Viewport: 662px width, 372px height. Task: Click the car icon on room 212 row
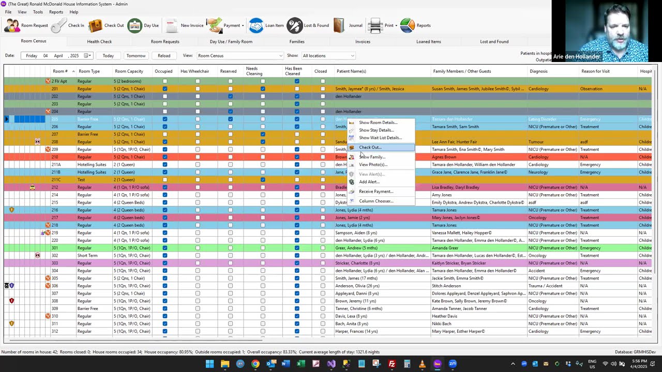pyautogui.click(x=32, y=187)
